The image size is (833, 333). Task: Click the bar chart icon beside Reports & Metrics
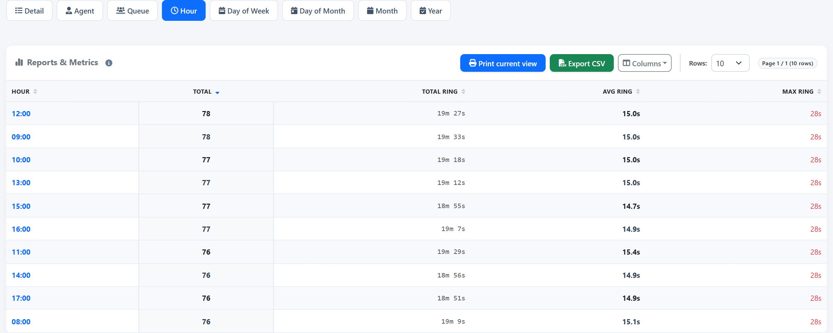19,62
